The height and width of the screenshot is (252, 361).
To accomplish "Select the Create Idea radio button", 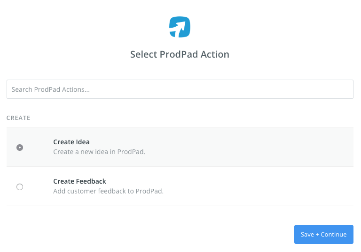I will tap(20, 147).
